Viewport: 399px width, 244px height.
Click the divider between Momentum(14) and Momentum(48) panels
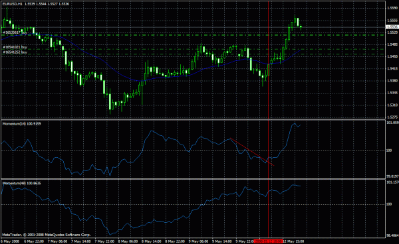193,179
